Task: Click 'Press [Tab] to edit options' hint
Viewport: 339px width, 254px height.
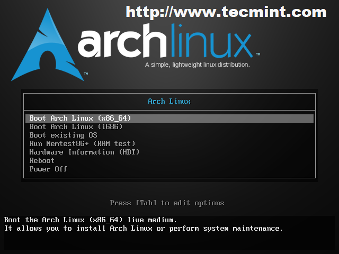Action: tap(167, 203)
